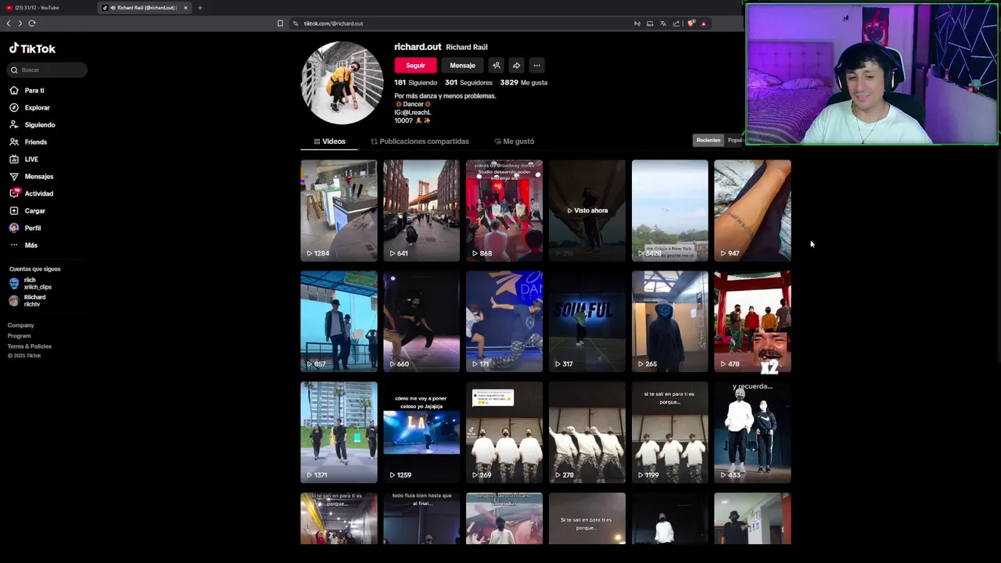Image resolution: width=1001 pixels, height=563 pixels.
Task: Click the site settings icon in address bar
Action: coord(296,23)
